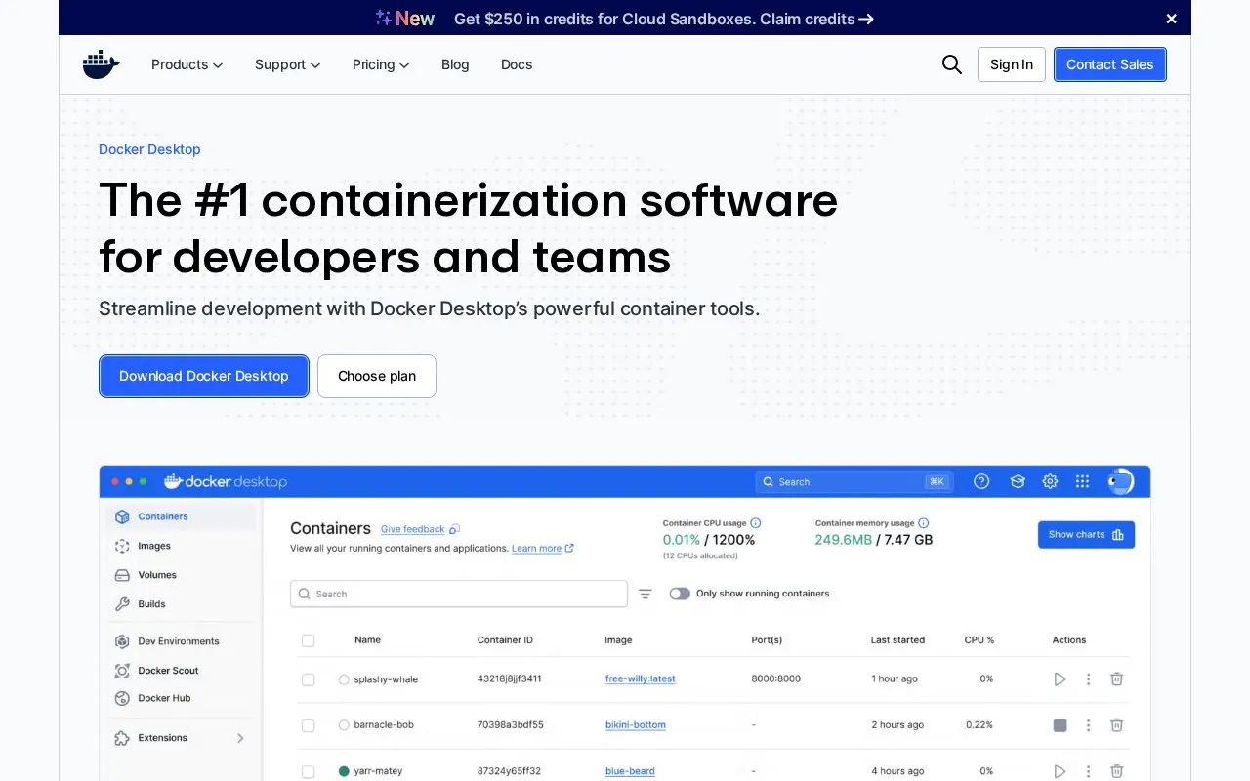
Task: Open the Claim credits banner link
Action: click(815, 19)
